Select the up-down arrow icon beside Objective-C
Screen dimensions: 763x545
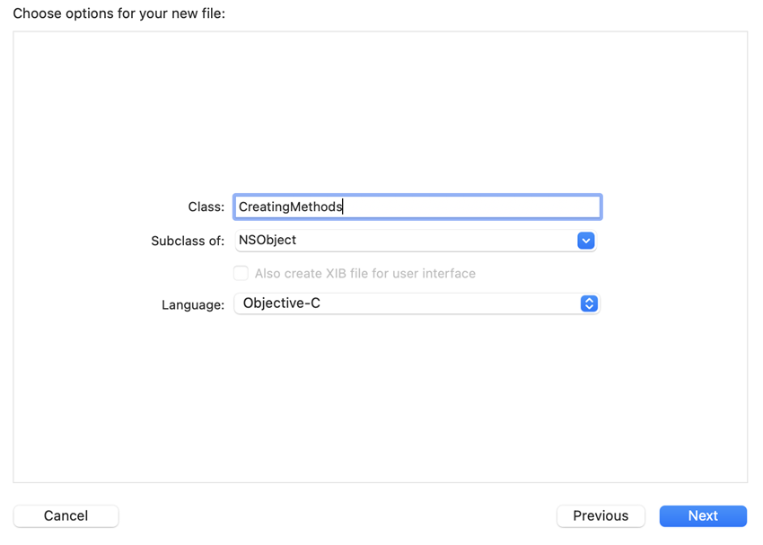click(x=589, y=303)
